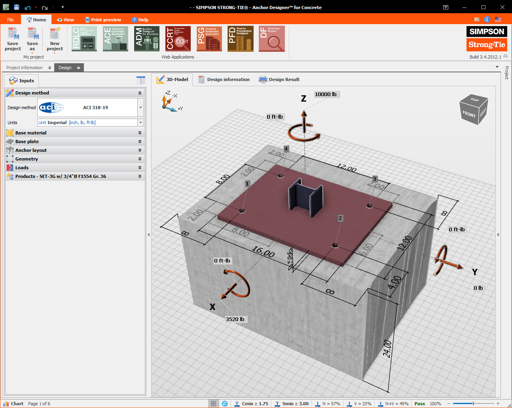Toggle pin on the Design tab

[78, 68]
